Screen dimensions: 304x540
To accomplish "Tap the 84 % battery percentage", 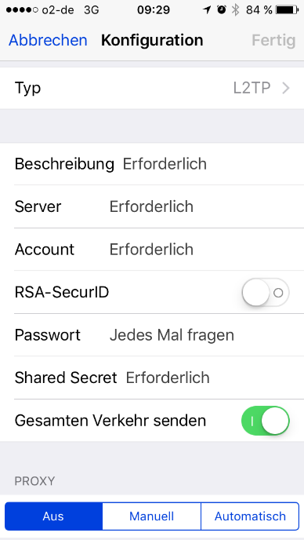I will (259, 10).
